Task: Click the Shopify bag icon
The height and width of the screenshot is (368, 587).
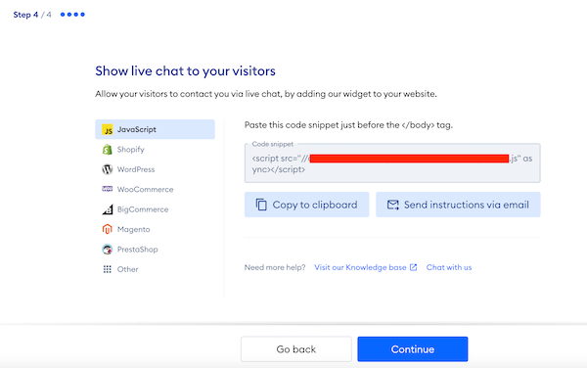Action: 107,150
